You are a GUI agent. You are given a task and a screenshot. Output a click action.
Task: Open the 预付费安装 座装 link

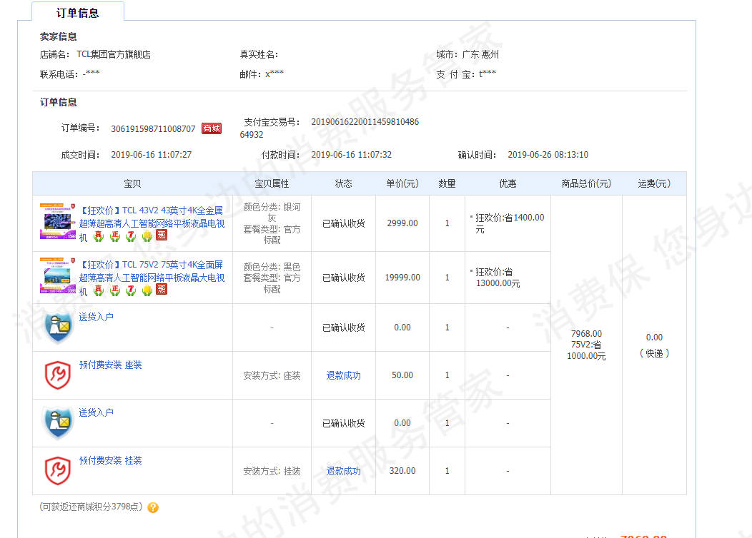(x=110, y=365)
